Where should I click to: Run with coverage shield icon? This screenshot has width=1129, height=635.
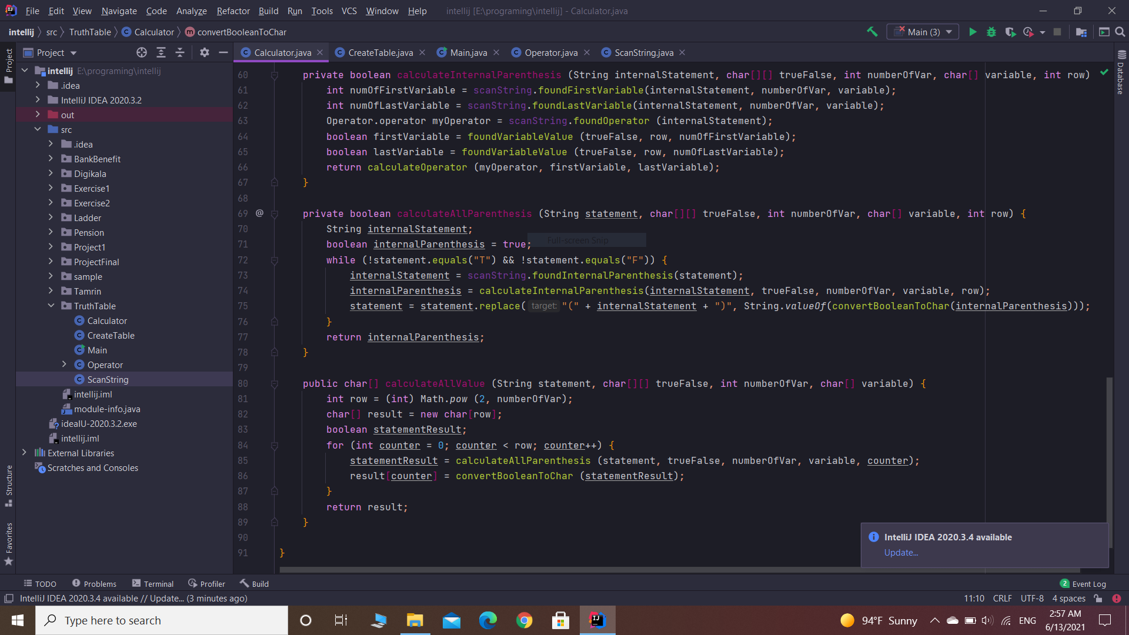click(1010, 32)
